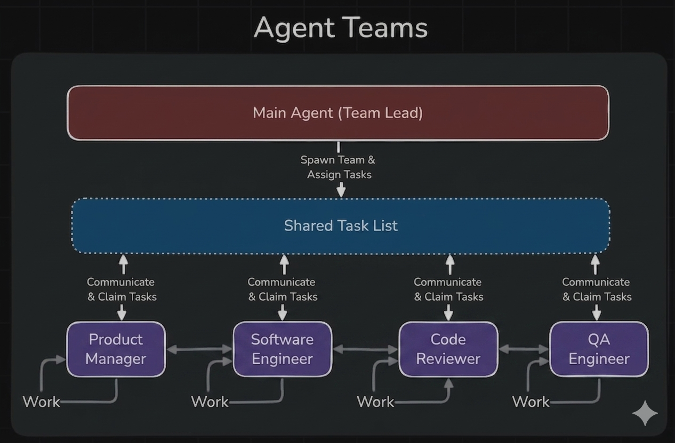Click the Spawn Team & Assign Tasks label
Image resolution: width=675 pixels, height=443 pixels.
pos(339,167)
